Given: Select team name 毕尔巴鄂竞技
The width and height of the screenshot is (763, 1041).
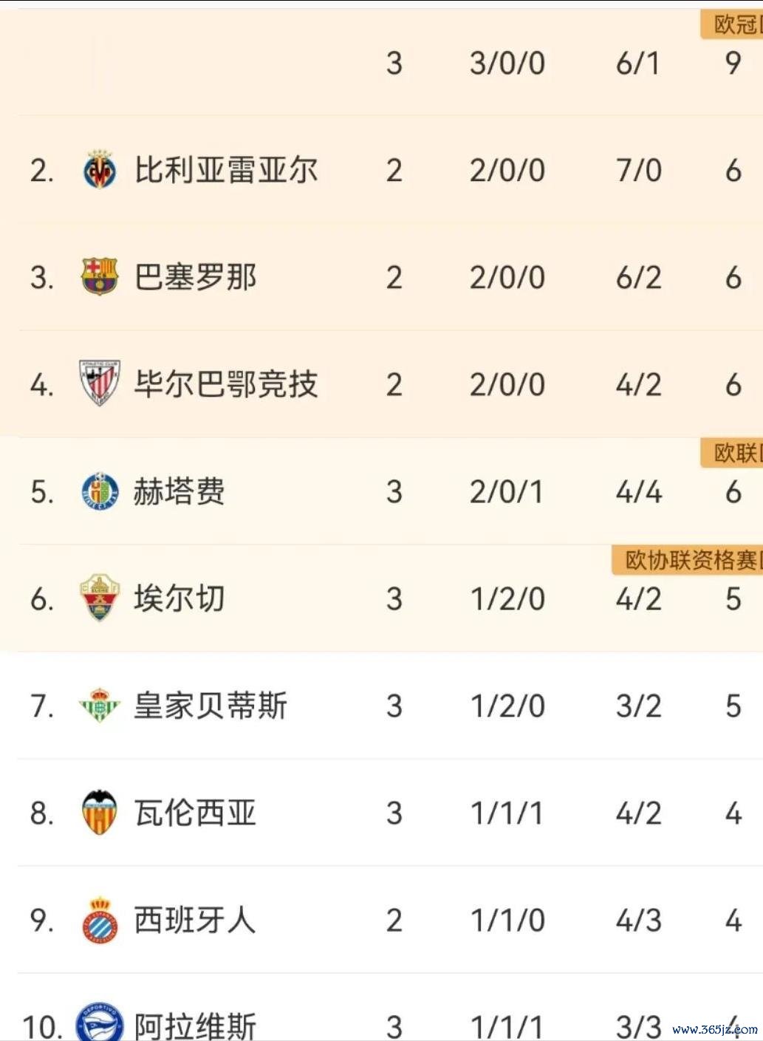Looking at the screenshot, I should 226,384.
